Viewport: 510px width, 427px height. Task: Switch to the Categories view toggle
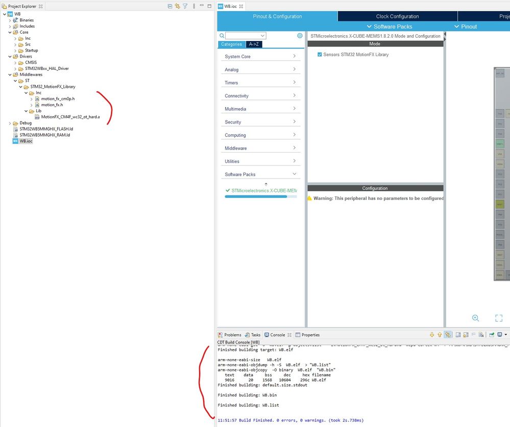(232, 44)
